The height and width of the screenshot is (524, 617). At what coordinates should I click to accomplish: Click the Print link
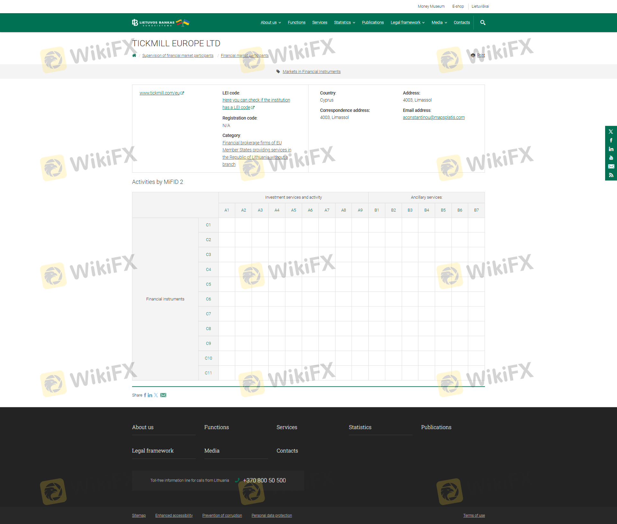[x=481, y=55]
